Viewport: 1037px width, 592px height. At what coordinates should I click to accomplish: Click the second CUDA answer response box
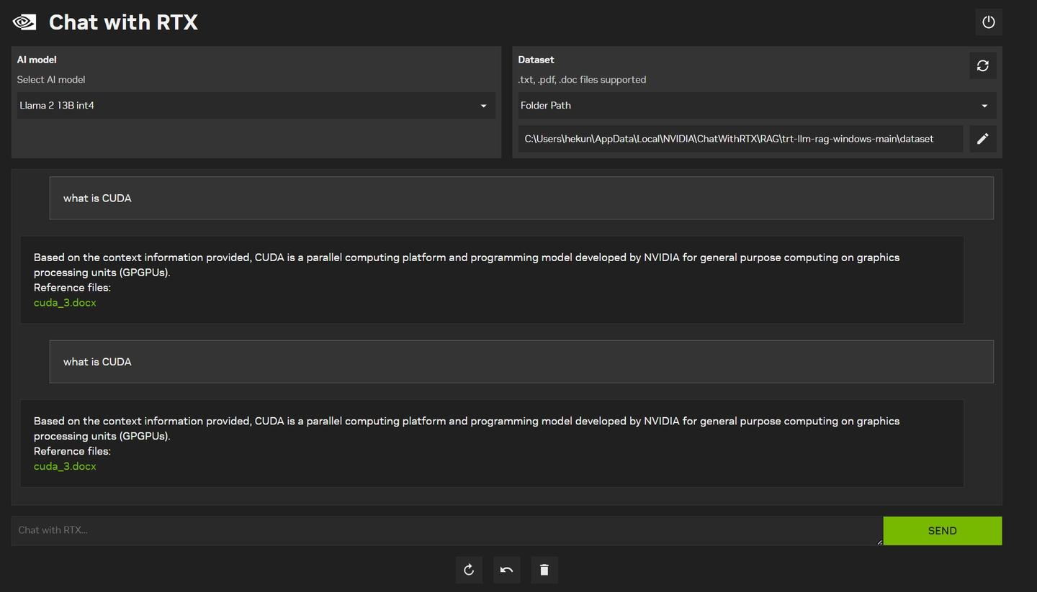tap(492, 443)
